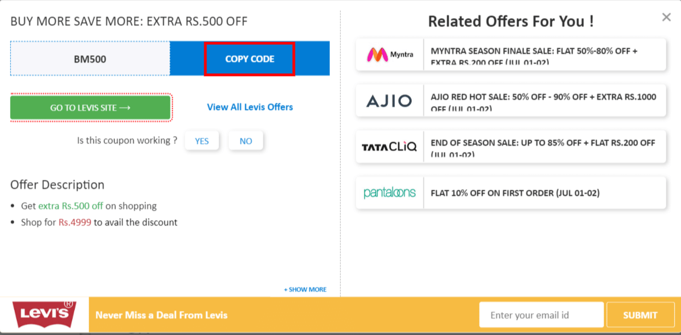
Task: Expand the offer with SHOW MORE
Action: (304, 289)
